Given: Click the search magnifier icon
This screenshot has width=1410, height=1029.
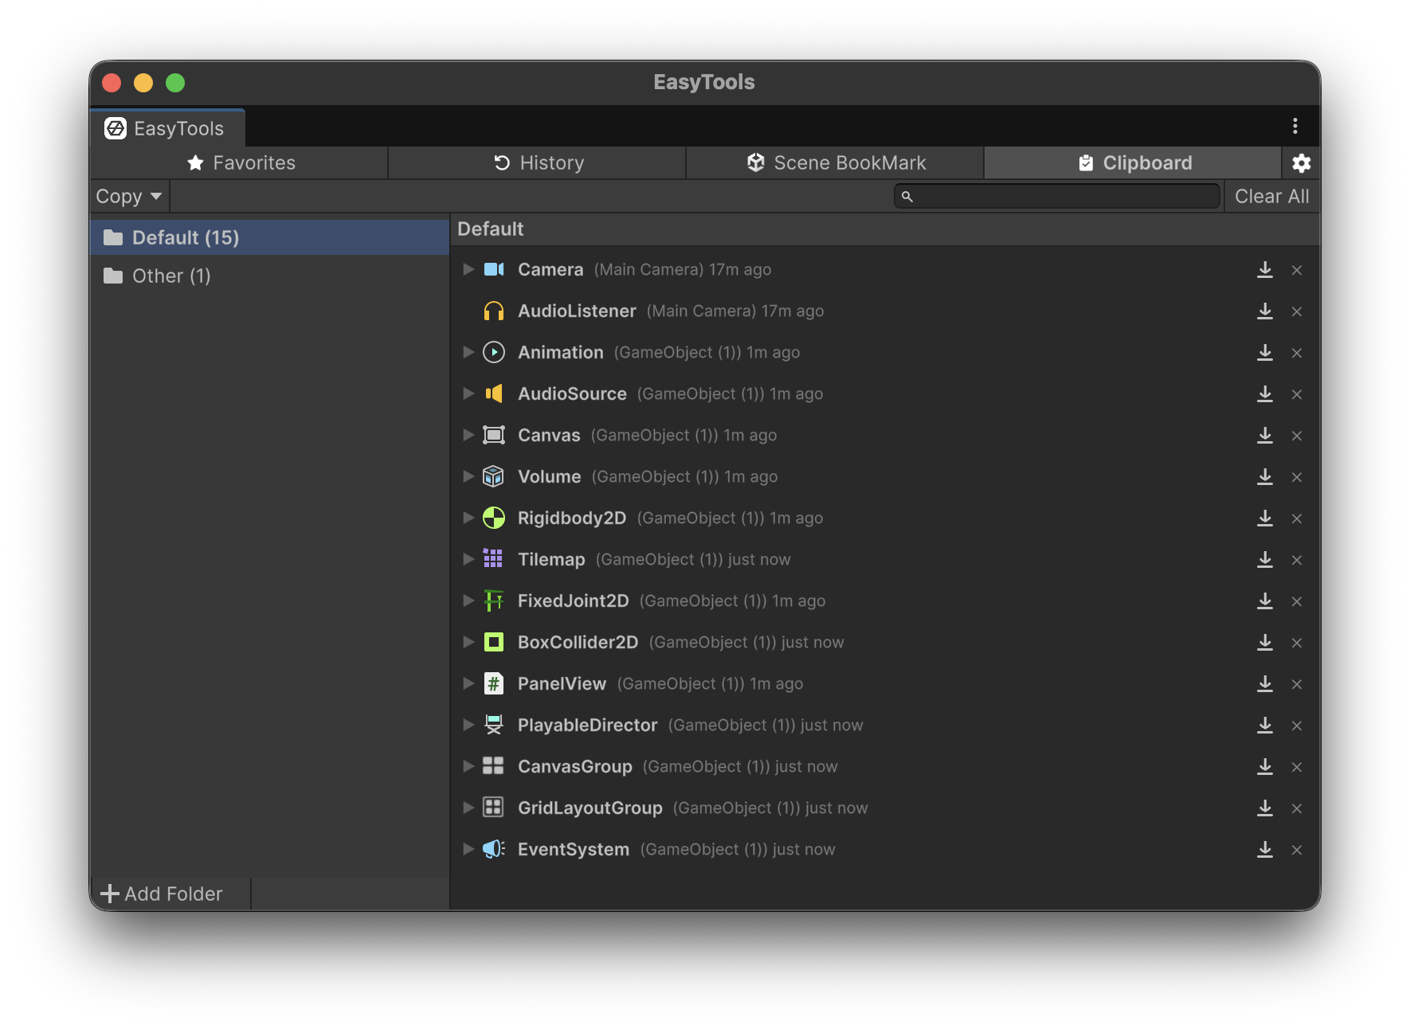Looking at the screenshot, I should (907, 196).
